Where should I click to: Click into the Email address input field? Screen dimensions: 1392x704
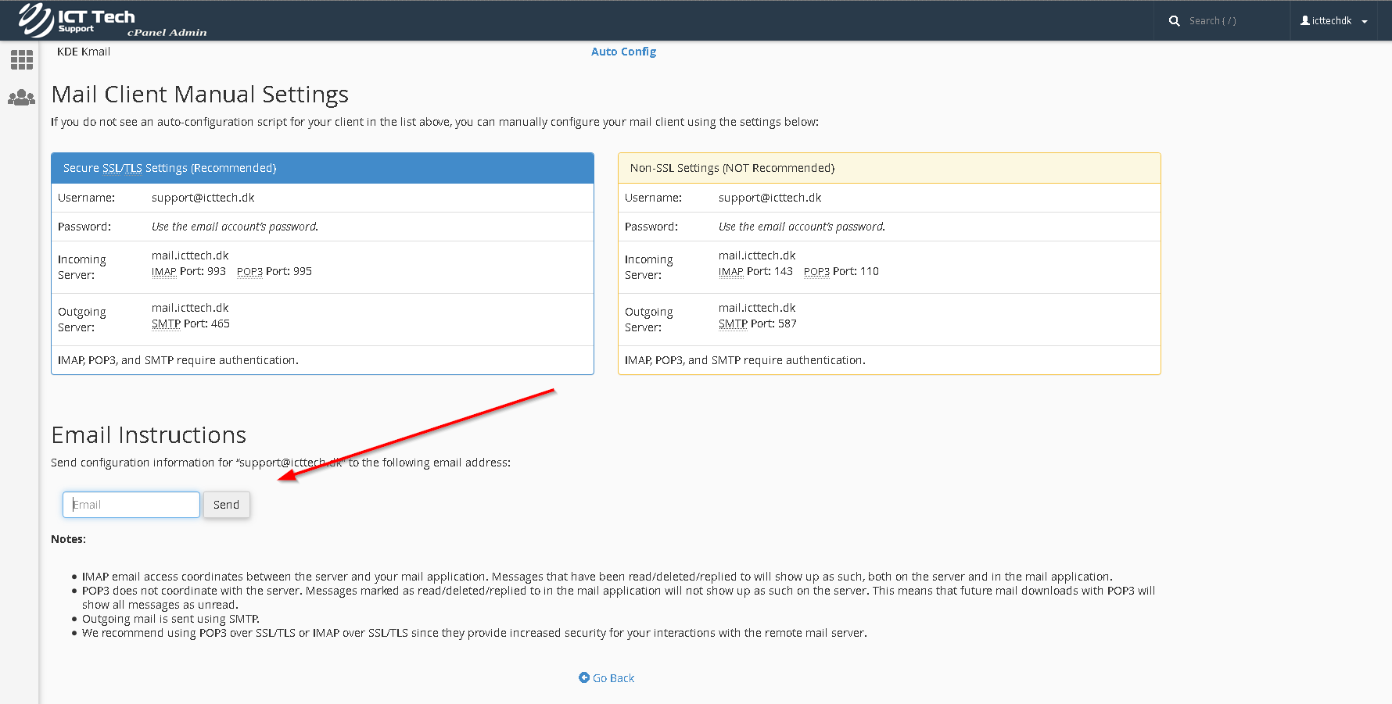tap(131, 505)
